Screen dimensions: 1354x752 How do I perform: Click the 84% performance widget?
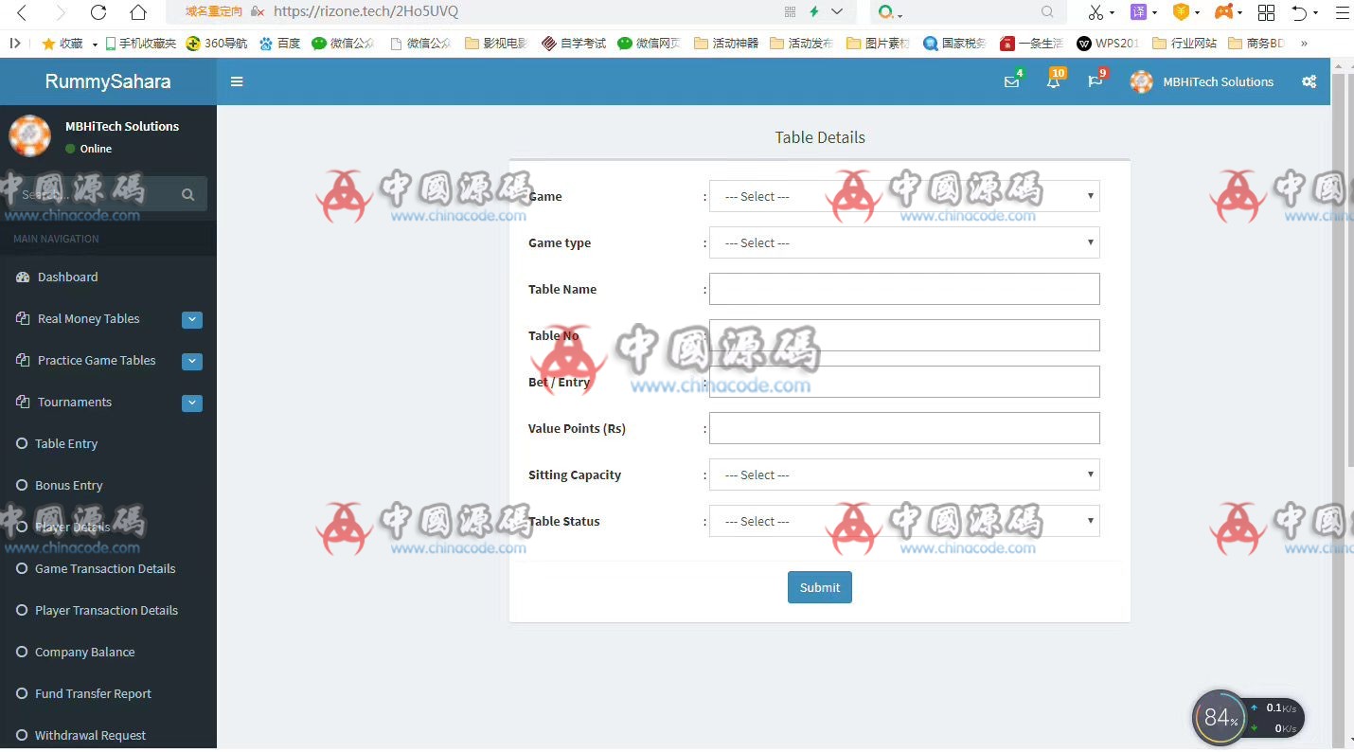point(1220,718)
